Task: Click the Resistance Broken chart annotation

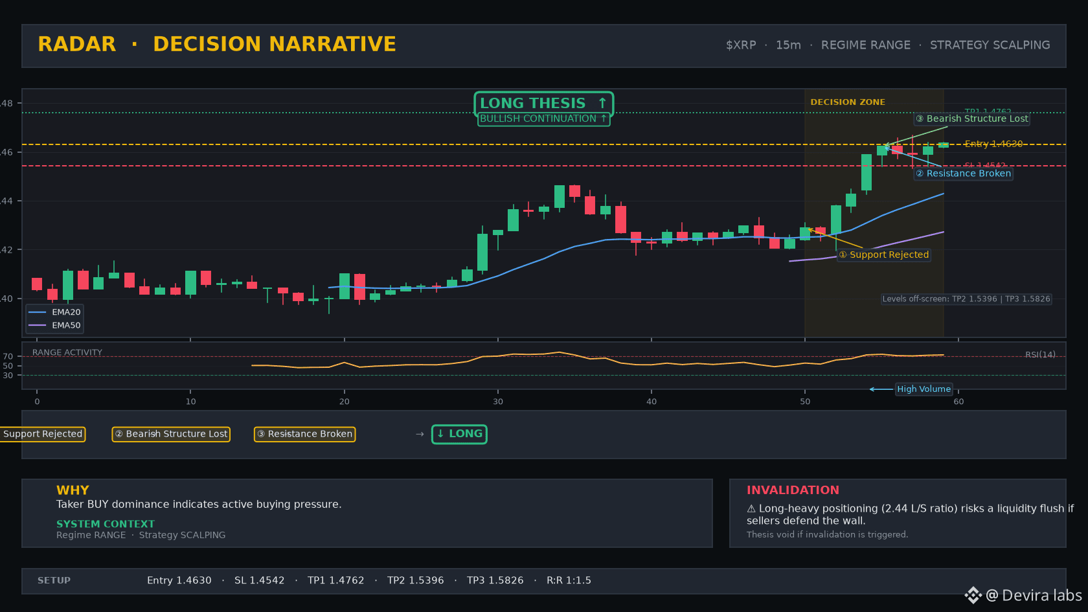Action: [x=963, y=174]
